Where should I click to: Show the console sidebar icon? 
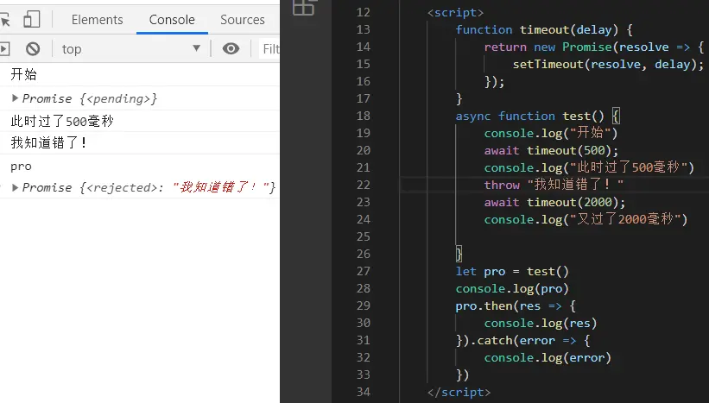click(x=4, y=49)
